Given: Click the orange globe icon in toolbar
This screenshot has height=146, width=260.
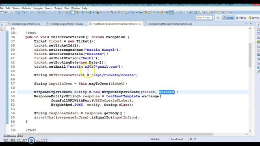Looking at the screenshot, I should [77, 13].
